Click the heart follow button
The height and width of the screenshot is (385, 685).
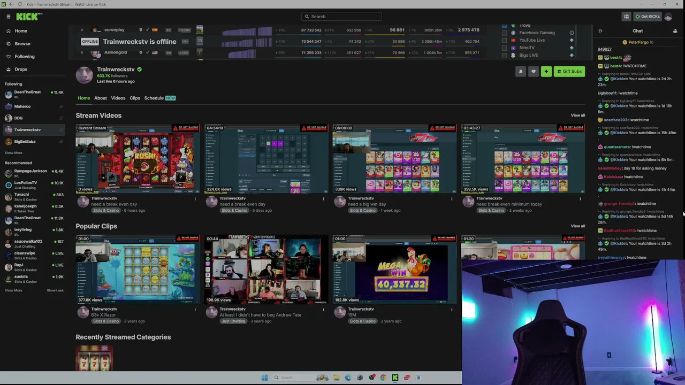coord(533,72)
